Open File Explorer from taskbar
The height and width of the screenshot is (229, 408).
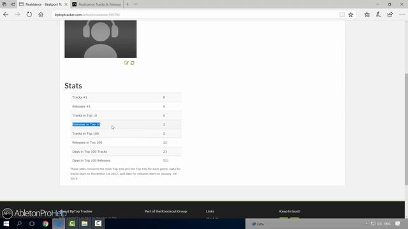pyautogui.click(x=85, y=223)
